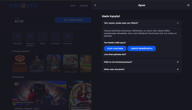Go back using the Apua panel chevron
Viewport: 192px width, 110px height.
point(95,5)
